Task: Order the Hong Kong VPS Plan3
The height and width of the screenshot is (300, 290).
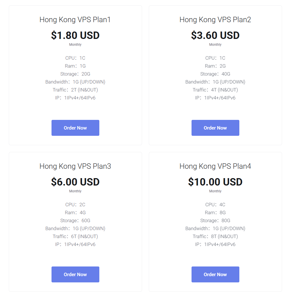Action: pyautogui.click(x=75, y=274)
